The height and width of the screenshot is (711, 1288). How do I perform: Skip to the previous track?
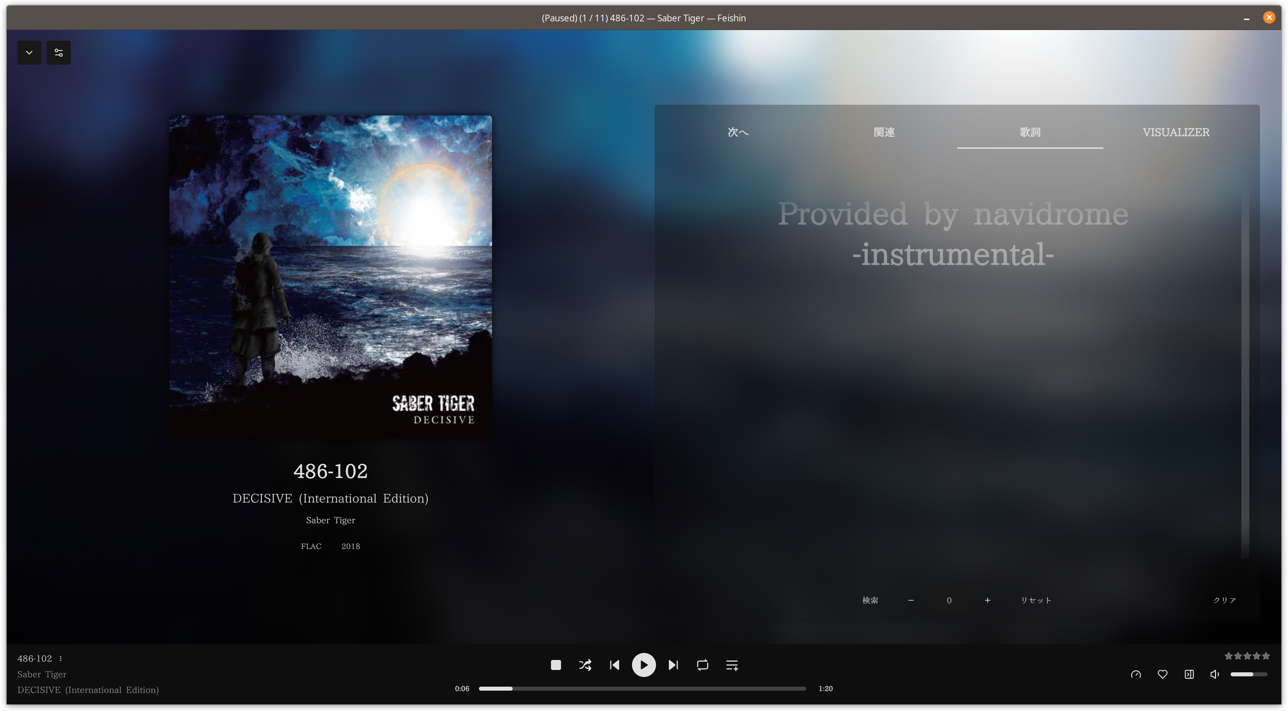[x=615, y=665]
